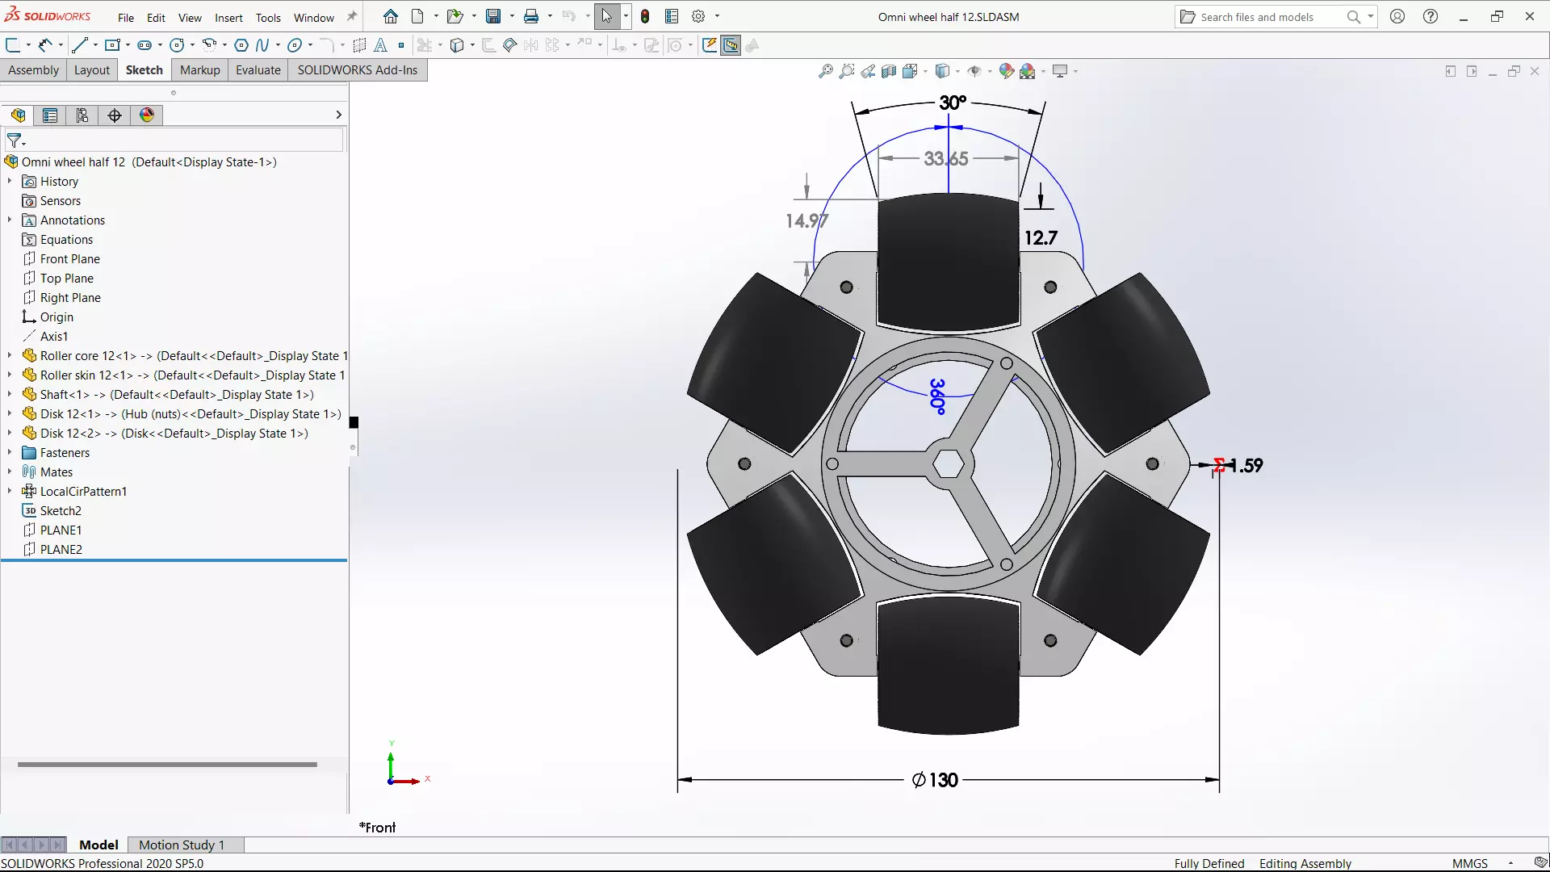The width and height of the screenshot is (1550, 872).
Task: Click the Help question mark icon
Action: [1431, 16]
